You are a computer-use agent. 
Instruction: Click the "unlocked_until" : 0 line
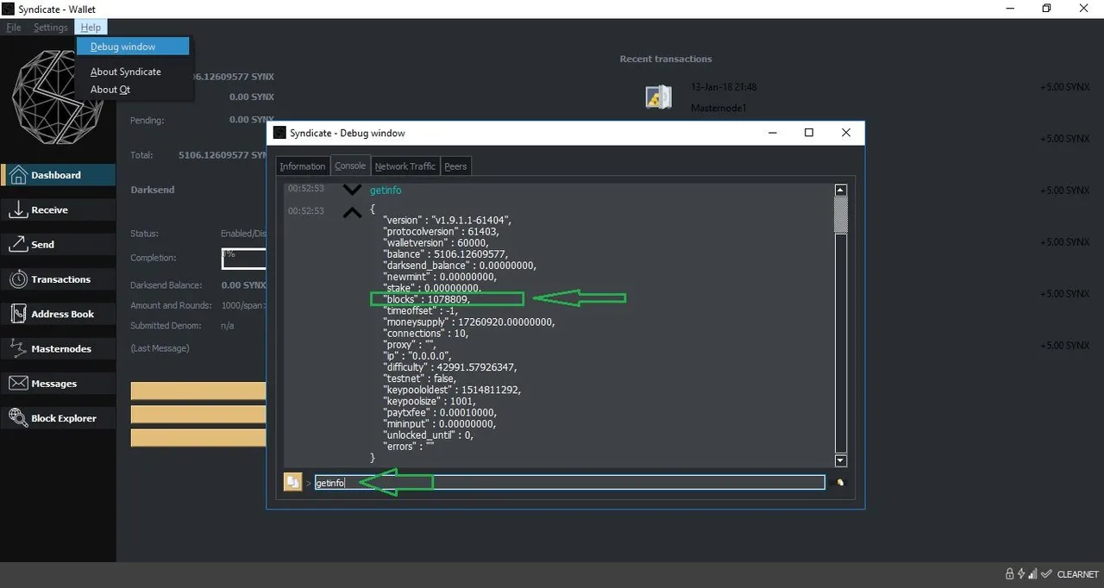pyautogui.click(x=430, y=435)
